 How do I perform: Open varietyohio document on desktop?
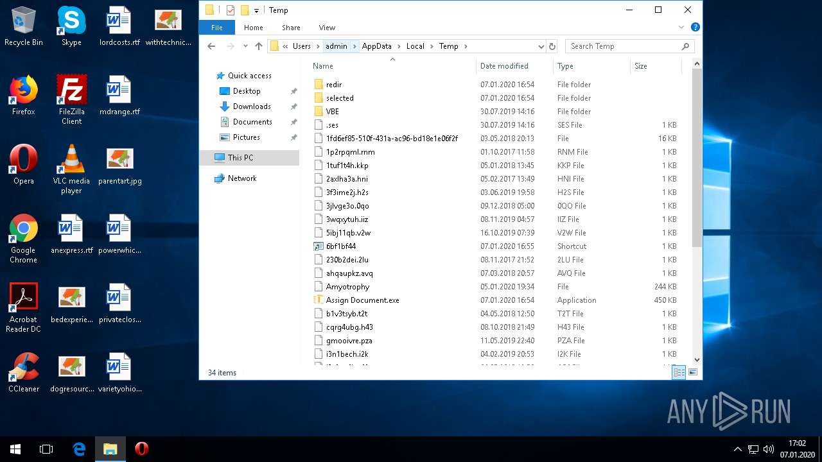click(x=119, y=373)
